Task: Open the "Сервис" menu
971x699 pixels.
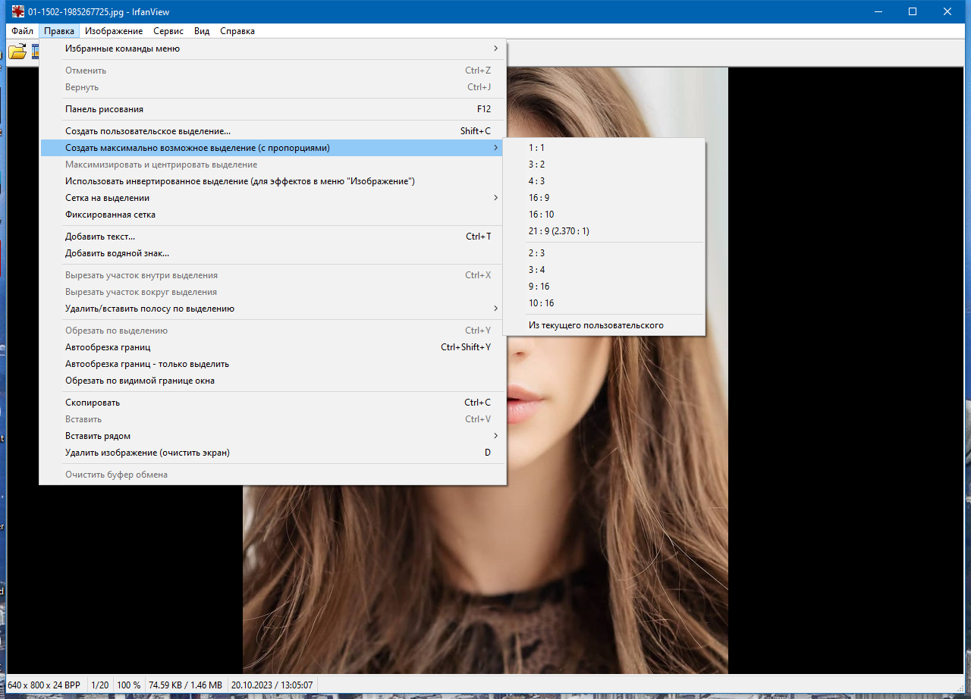Action: point(168,31)
